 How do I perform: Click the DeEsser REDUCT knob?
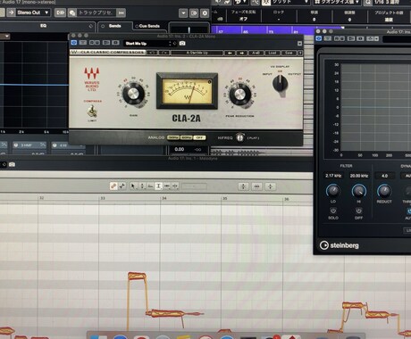point(384,191)
